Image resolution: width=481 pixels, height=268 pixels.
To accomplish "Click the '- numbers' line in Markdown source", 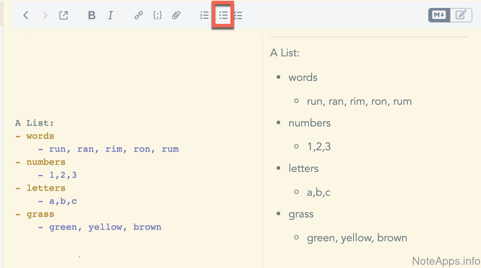I will tap(45, 162).
